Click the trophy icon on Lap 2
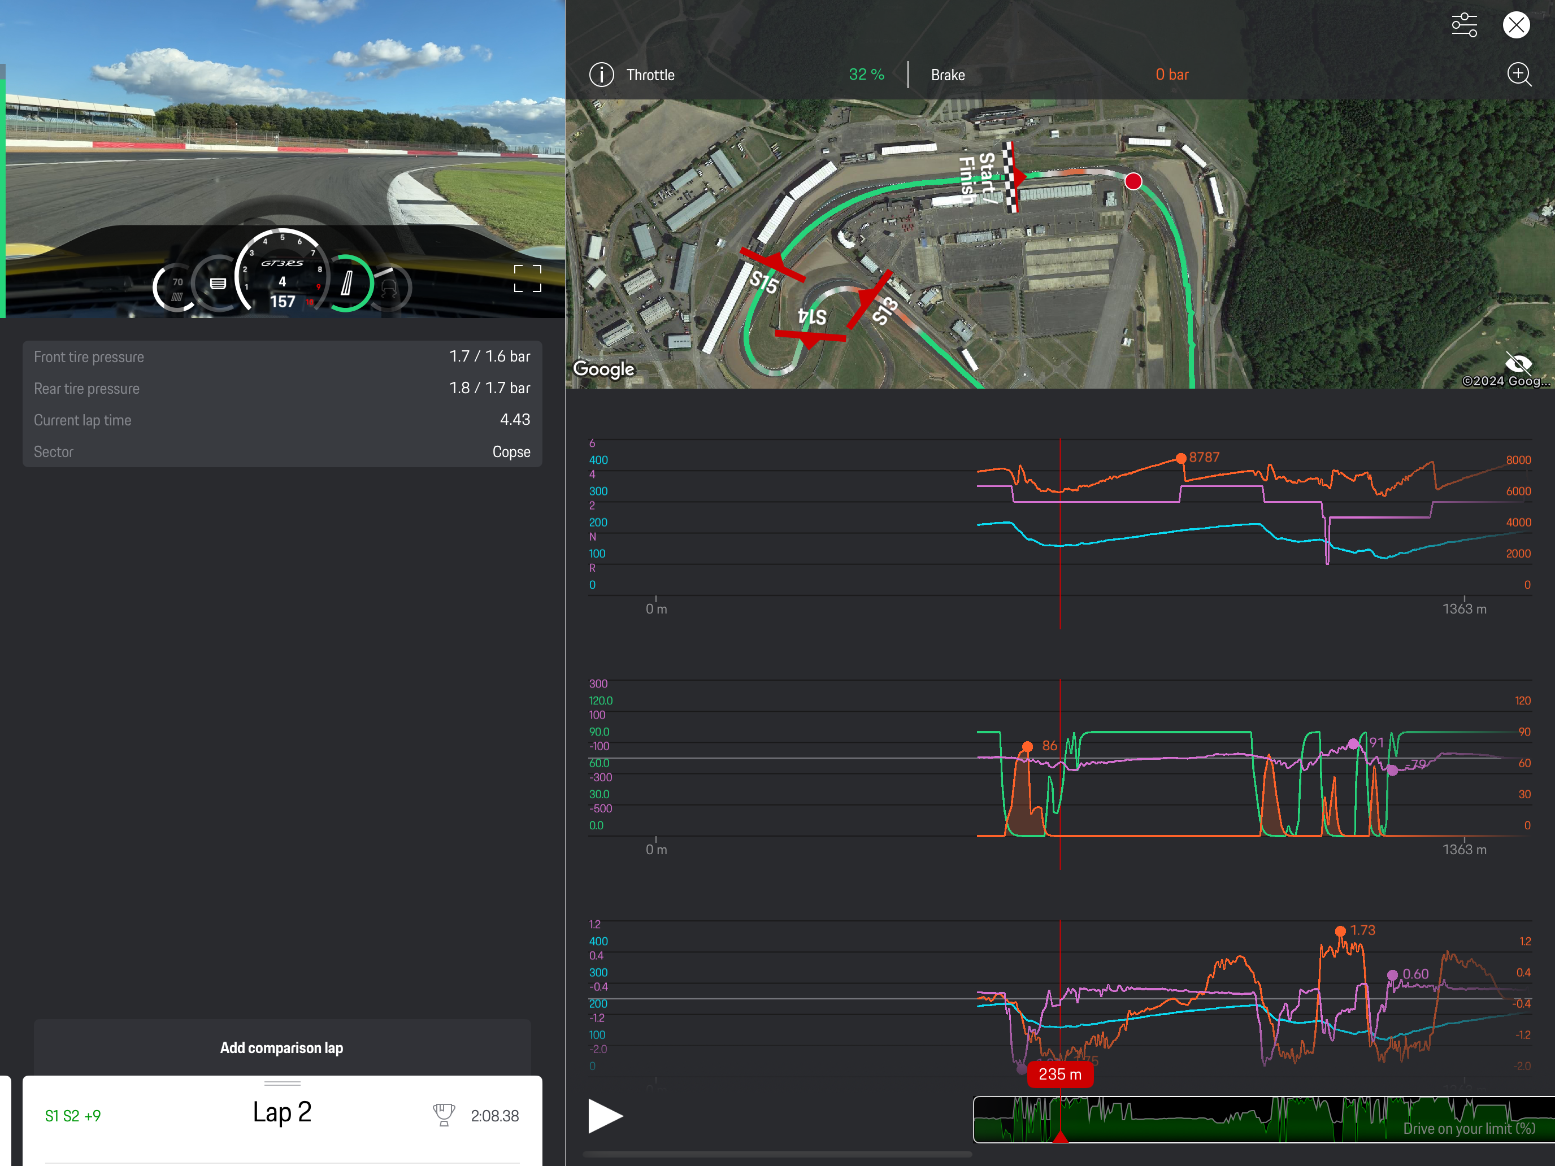Viewport: 1555px width, 1166px height. tap(444, 1115)
